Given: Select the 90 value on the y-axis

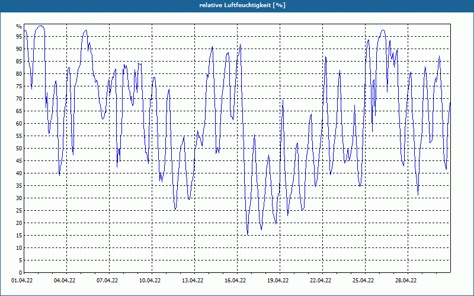Looking at the screenshot, I should [x=19, y=49].
